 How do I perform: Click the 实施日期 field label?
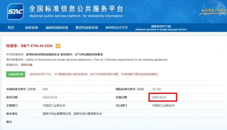121,97
